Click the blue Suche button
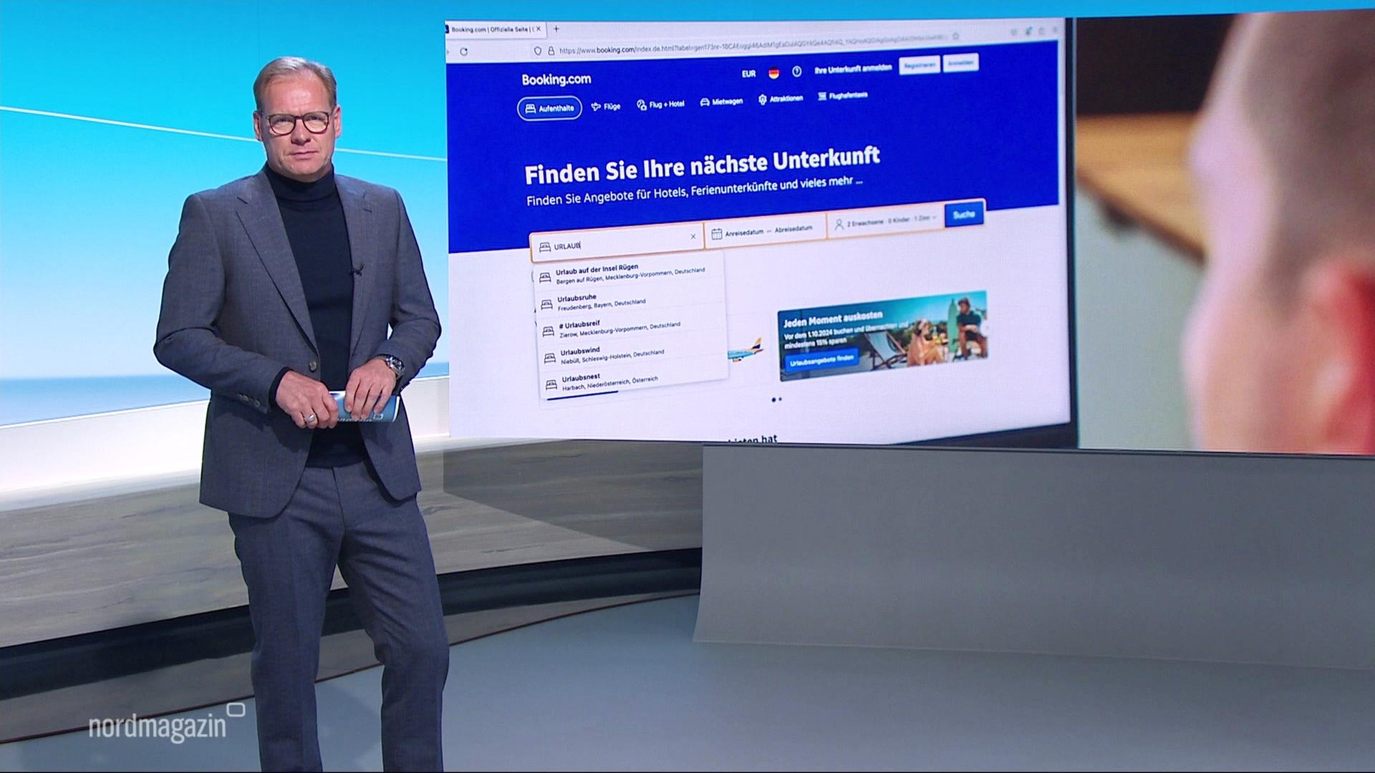Screen dimensions: 1375x773 pyautogui.click(x=964, y=214)
